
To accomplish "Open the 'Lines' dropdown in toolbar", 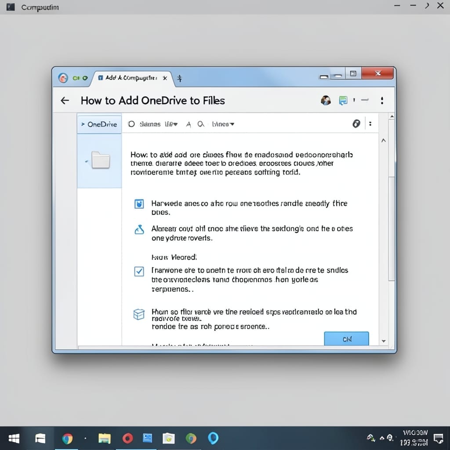I will 223,124.
